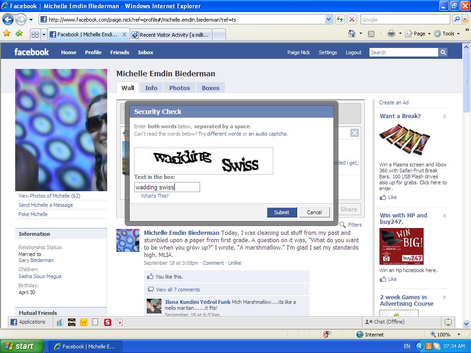Dismiss the Want a Break? ad
The height and width of the screenshot is (353, 471).
coord(445,116)
